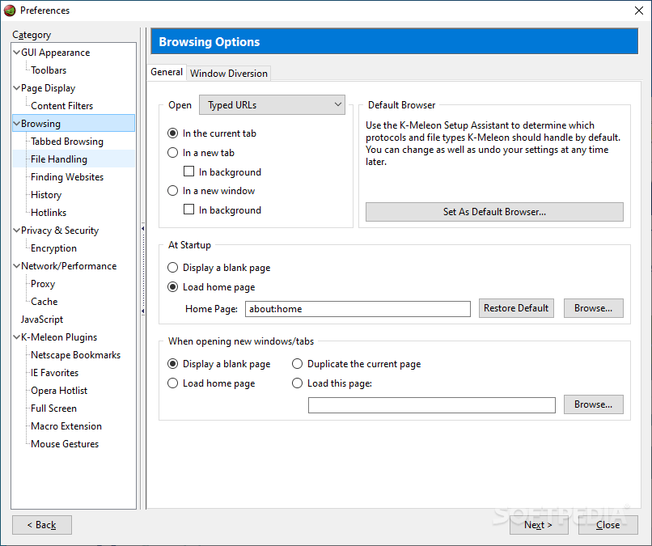Click the K-Meleon icon in title bar
652x546 pixels.
pos(10,11)
